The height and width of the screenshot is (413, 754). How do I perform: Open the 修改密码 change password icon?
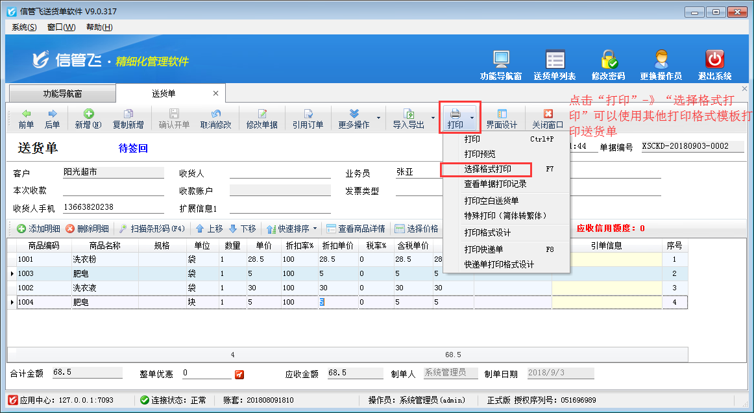pyautogui.click(x=609, y=62)
